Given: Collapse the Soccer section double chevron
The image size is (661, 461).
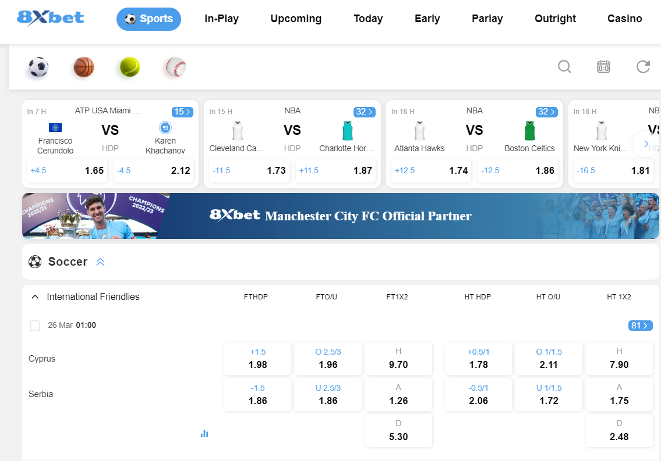Looking at the screenshot, I should tap(100, 262).
